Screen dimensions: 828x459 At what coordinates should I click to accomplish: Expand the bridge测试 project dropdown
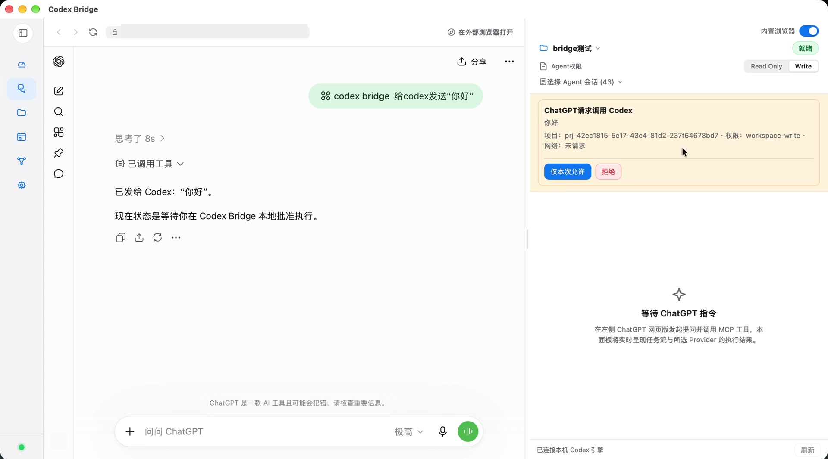click(x=570, y=48)
